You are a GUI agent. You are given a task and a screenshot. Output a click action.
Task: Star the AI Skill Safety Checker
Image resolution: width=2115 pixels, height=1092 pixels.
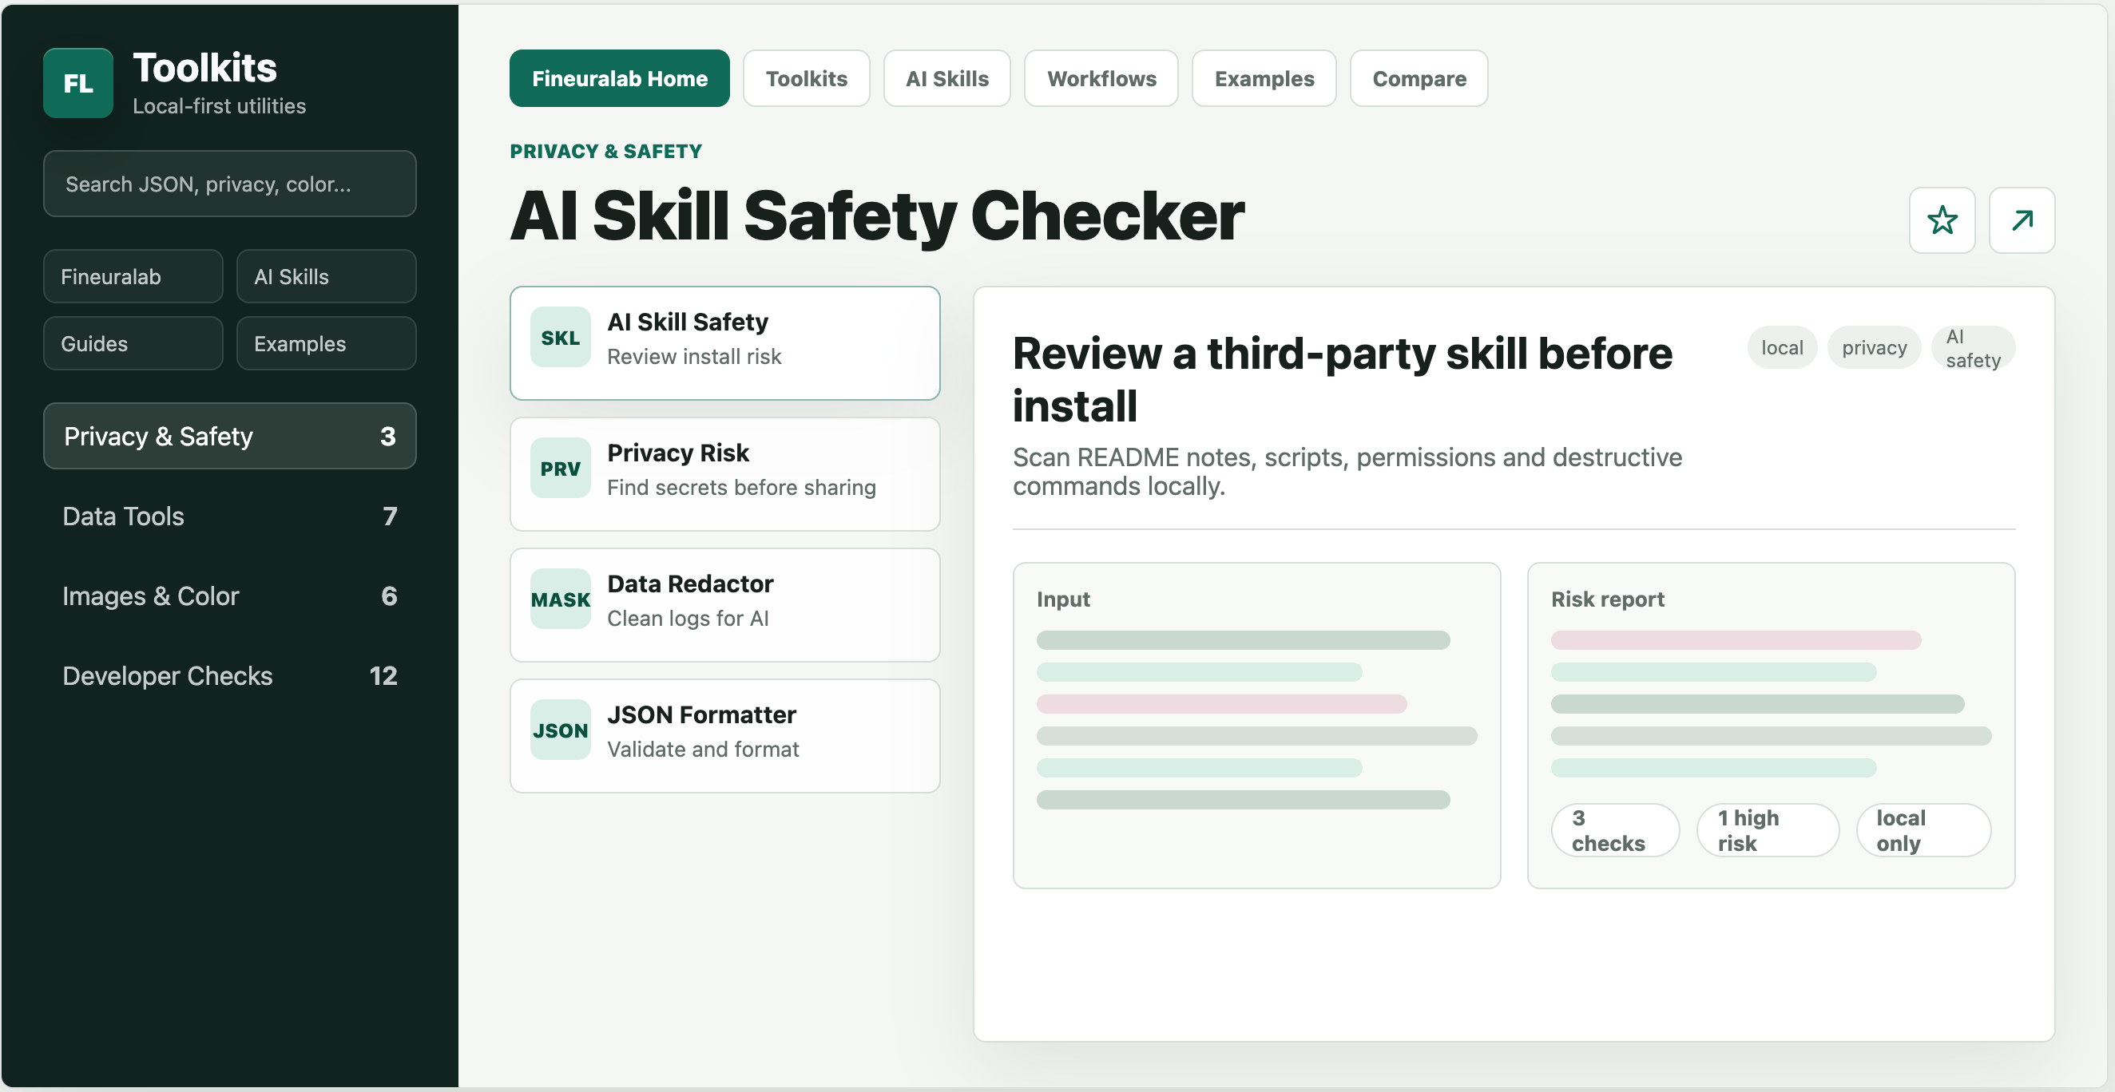tap(1942, 220)
